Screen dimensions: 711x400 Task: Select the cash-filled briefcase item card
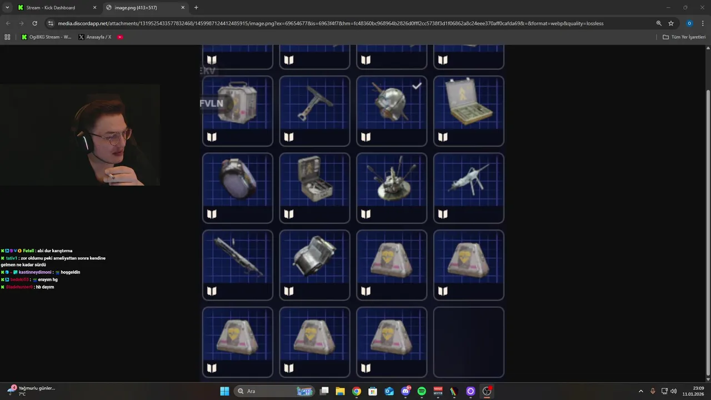click(x=468, y=111)
